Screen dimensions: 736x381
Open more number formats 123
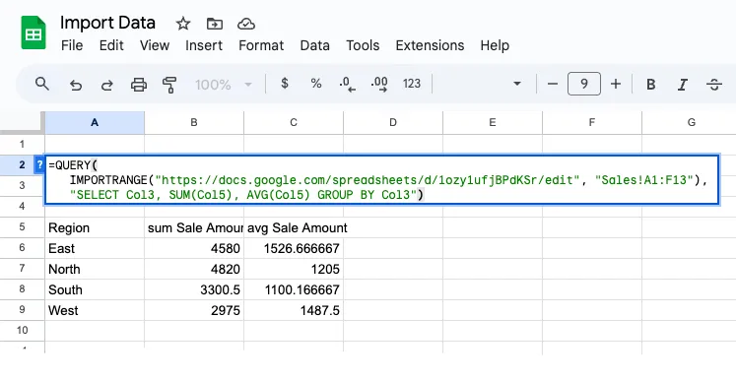point(412,84)
